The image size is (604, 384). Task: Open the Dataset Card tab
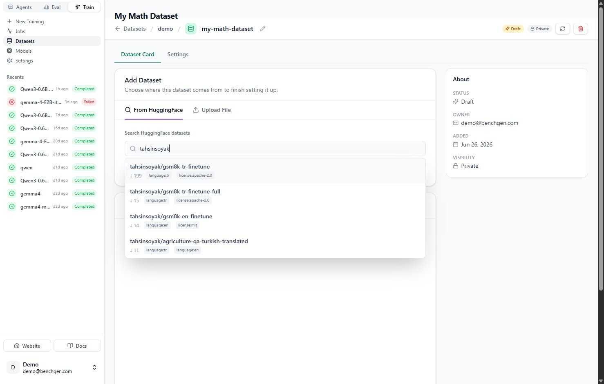(138, 54)
